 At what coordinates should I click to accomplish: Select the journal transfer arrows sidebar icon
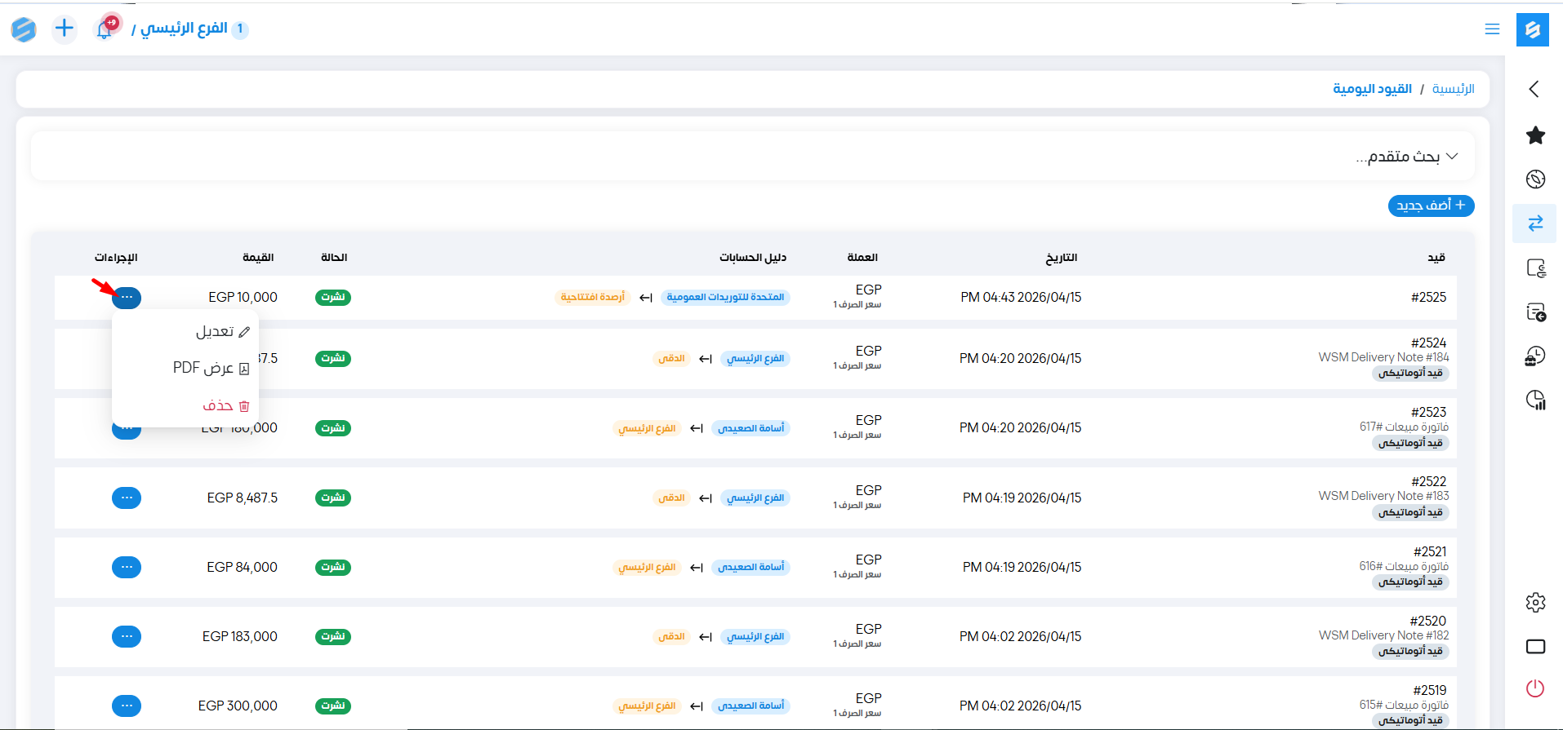pos(1535,223)
